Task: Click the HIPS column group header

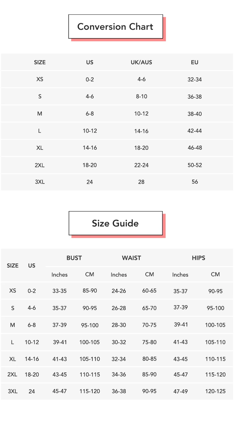Action: (x=198, y=258)
